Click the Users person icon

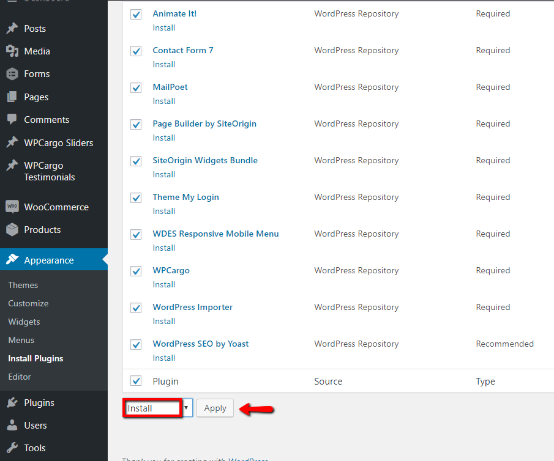[12, 426]
